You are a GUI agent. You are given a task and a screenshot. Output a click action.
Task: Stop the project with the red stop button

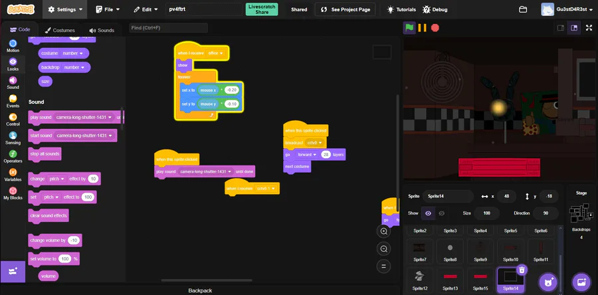pos(435,28)
